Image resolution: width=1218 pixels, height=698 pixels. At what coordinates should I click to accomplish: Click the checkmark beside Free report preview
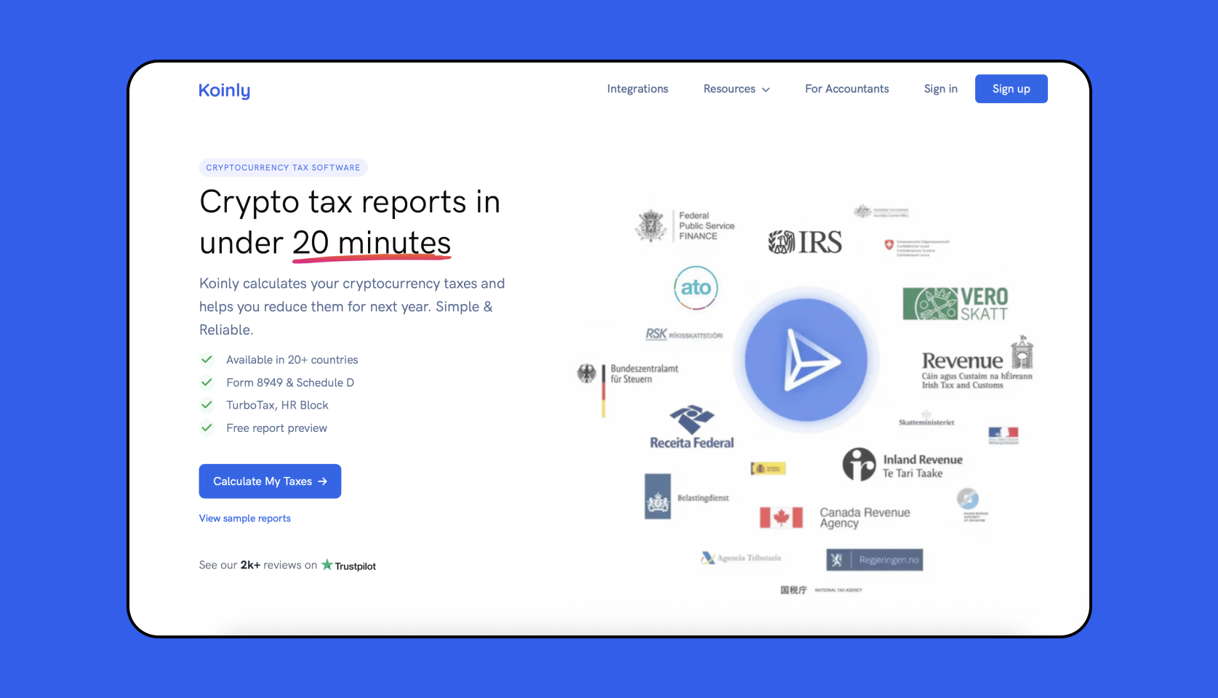pos(207,428)
